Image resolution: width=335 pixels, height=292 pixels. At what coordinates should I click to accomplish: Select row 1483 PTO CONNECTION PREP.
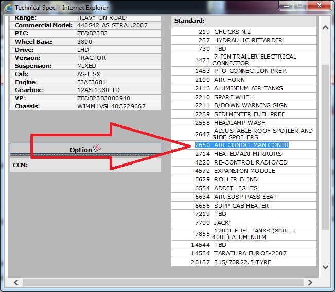point(244,71)
